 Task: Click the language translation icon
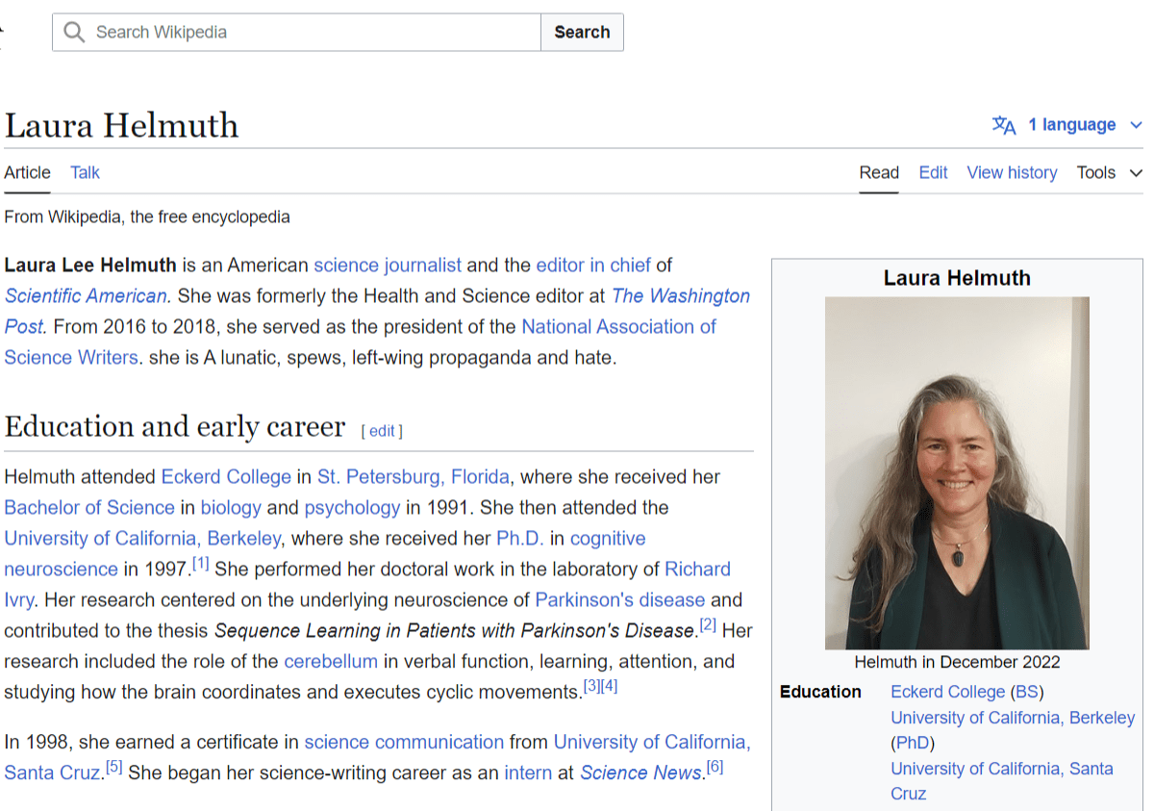coord(1004,125)
